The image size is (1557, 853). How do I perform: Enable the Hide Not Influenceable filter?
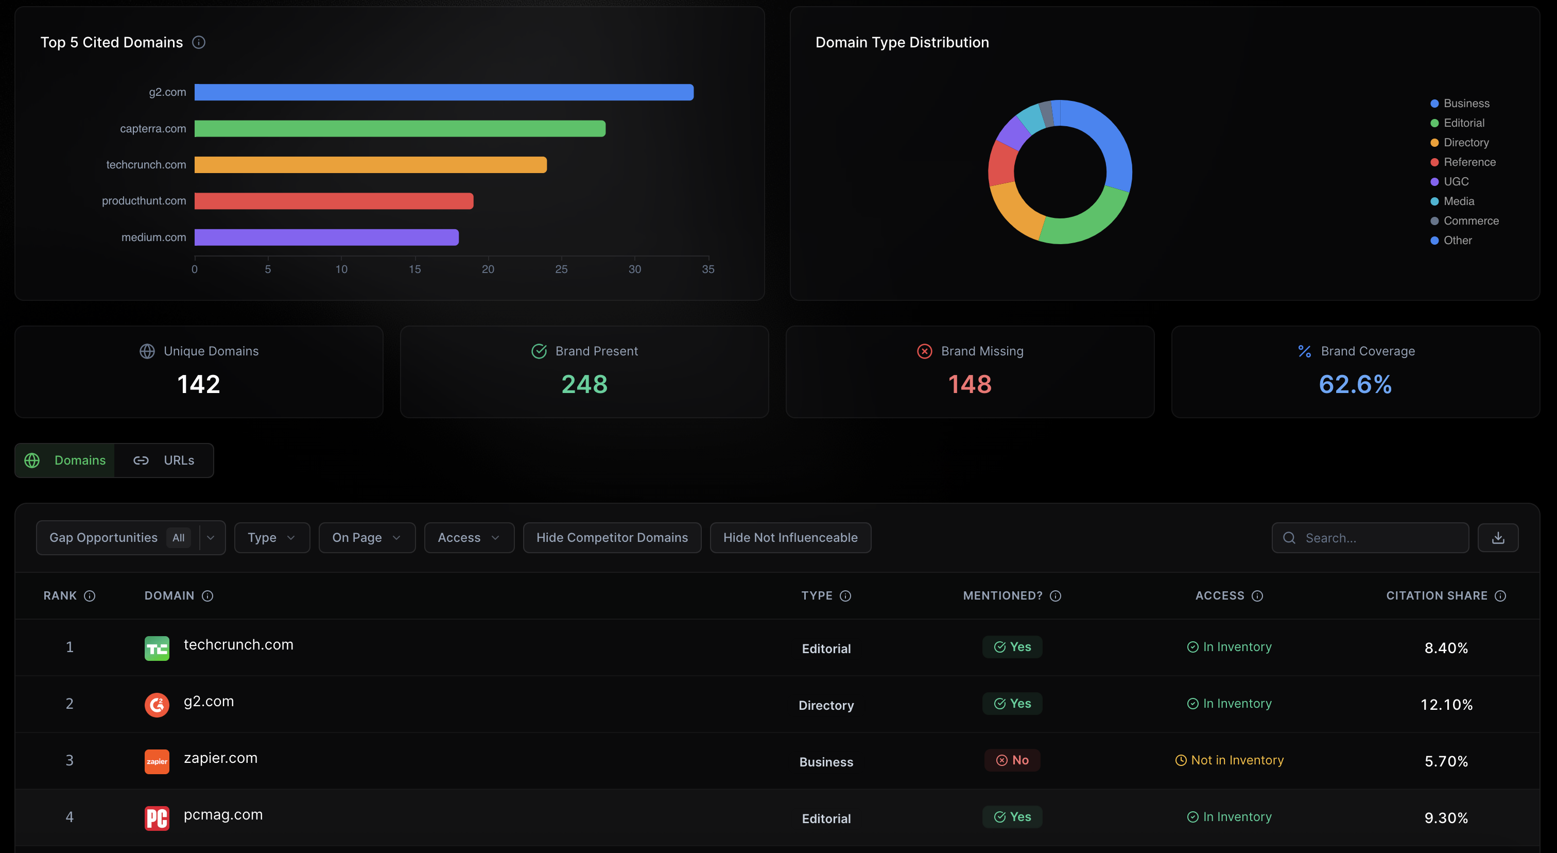tap(790, 537)
